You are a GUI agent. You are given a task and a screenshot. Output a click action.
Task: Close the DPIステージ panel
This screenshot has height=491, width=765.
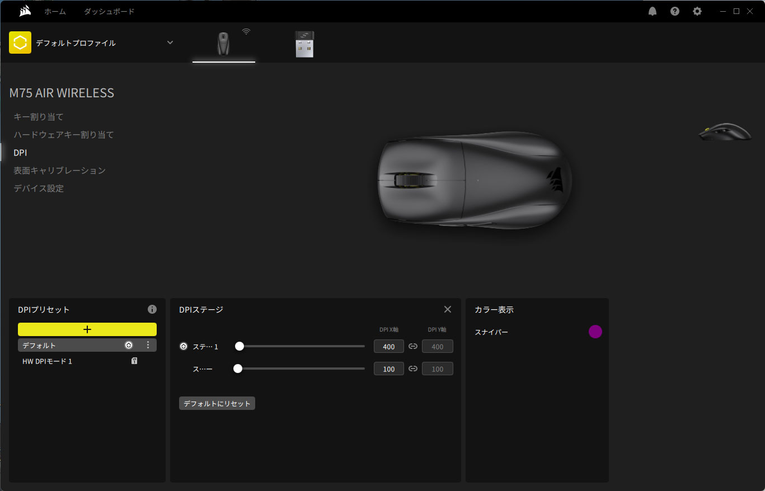pos(448,309)
